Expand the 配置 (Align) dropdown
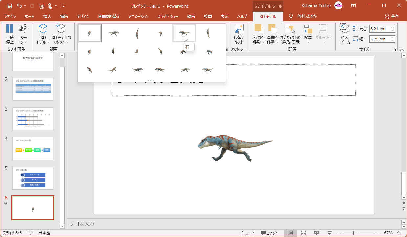The image size is (407, 237). [x=308, y=34]
